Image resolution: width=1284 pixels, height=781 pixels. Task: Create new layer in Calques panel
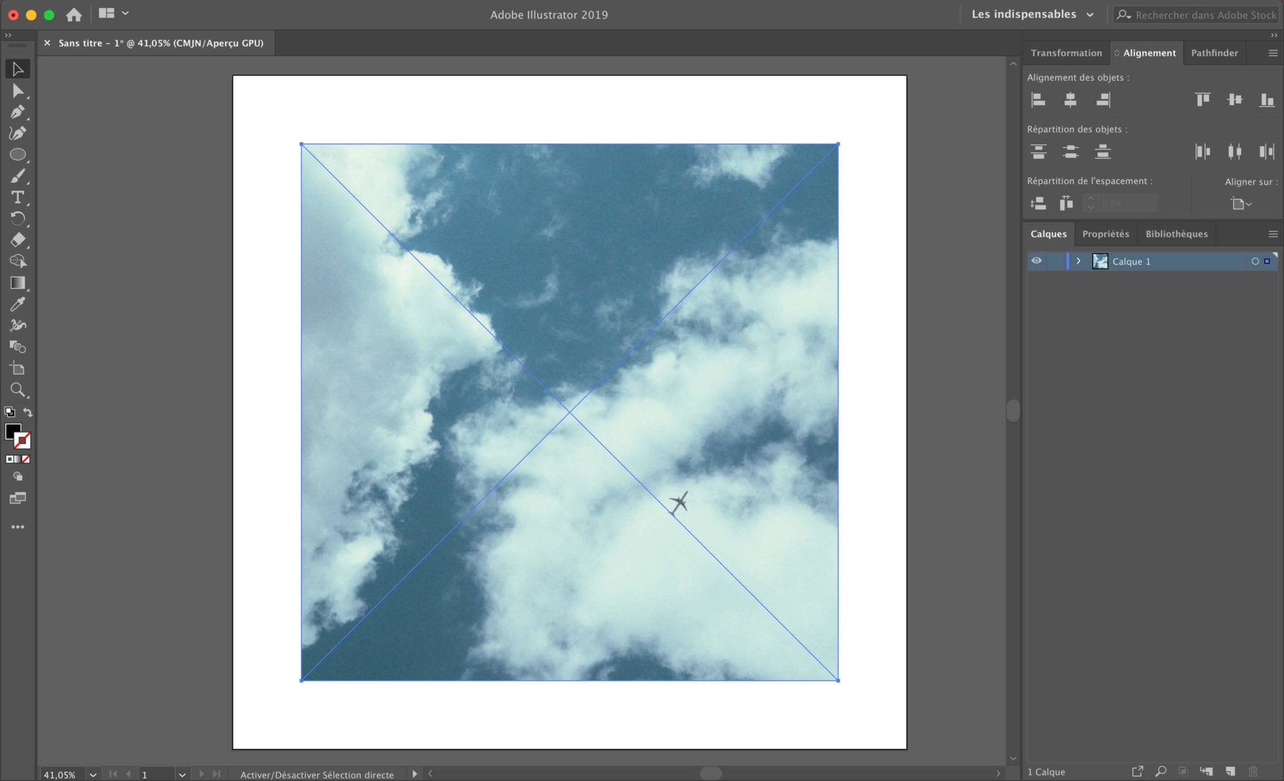point(1230,771)
